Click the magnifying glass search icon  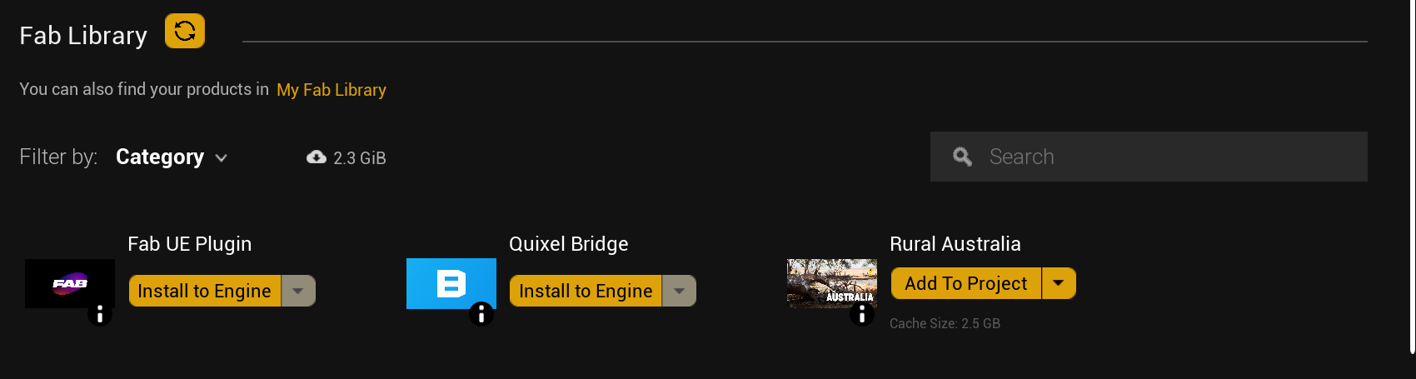coord(962,157)
